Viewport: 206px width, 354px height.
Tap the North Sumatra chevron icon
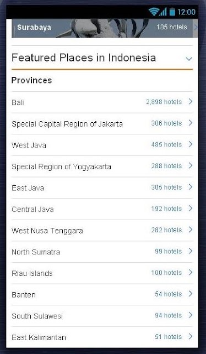point(191,251)
